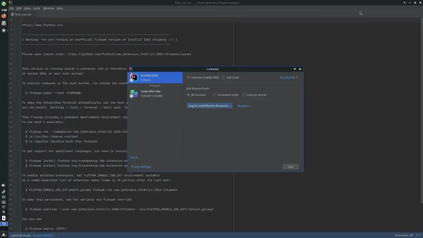Click the speaker icon in the left dock
The height and width of the screenshot is (238, 423).
coord(3,185)
